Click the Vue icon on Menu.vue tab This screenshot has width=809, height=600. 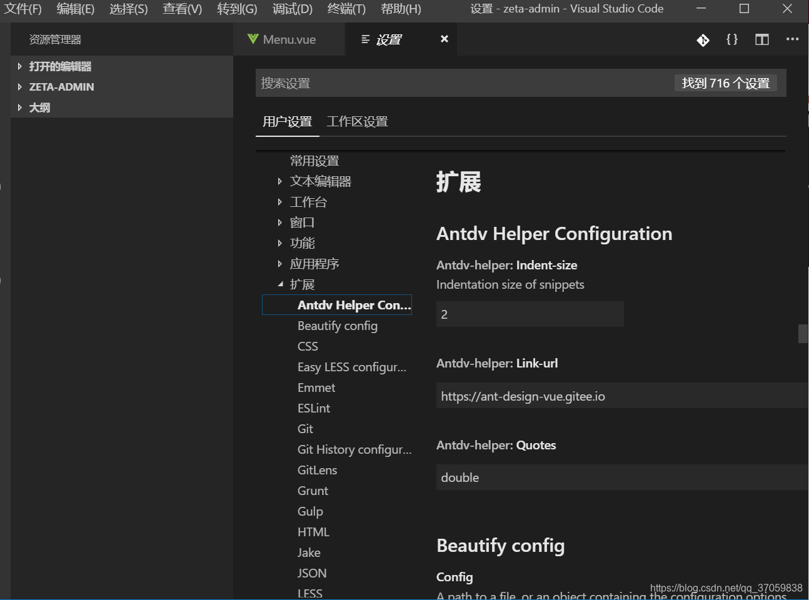(253, 39)
